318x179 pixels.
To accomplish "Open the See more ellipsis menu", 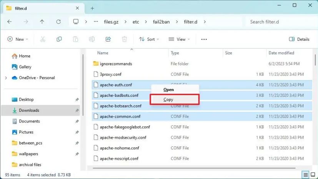I will tap(204, 39).
